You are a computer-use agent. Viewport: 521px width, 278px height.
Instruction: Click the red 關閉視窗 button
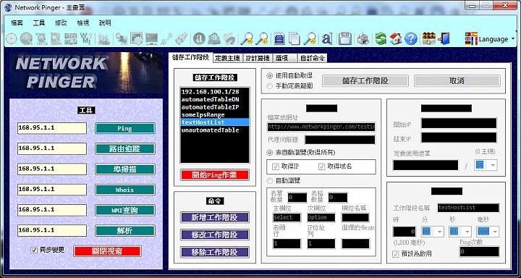point(107,251)
